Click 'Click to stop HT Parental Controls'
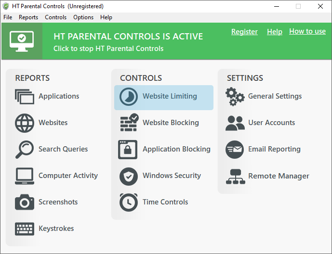 click(108, 49)
